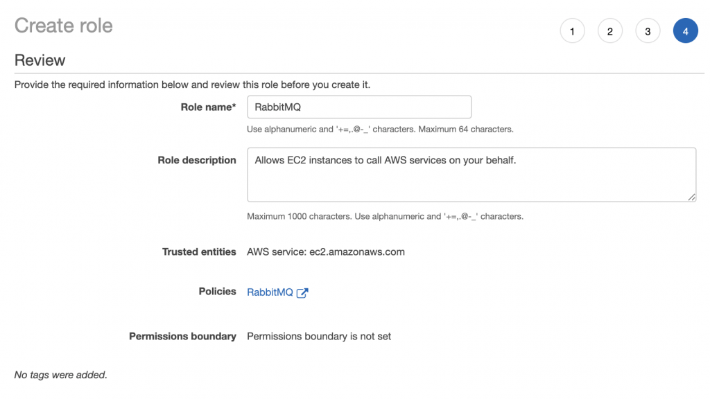Click the Role description label
Viewport: 710px width, 399px height.
pyautogui.click(x=197, y=160)
